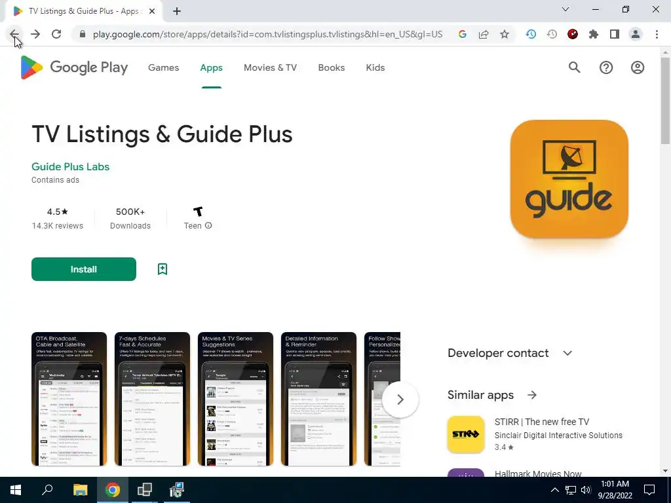
Task: Open Movies & TV Series Suggestions screenshot
Action: [235, 399]
